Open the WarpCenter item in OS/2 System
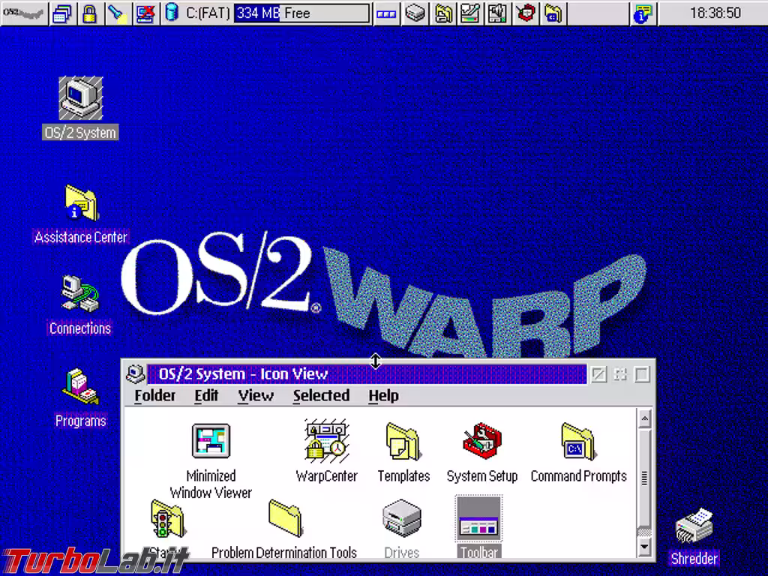The width and height of the screenshot is (768, 576). tap(327, 442)
